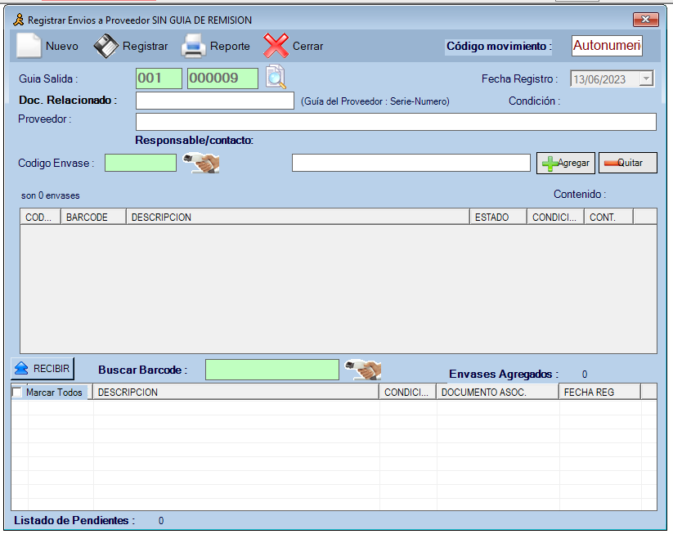
Task: Click the lower grid DESCRIPCION column header
Action: [236, 392]
